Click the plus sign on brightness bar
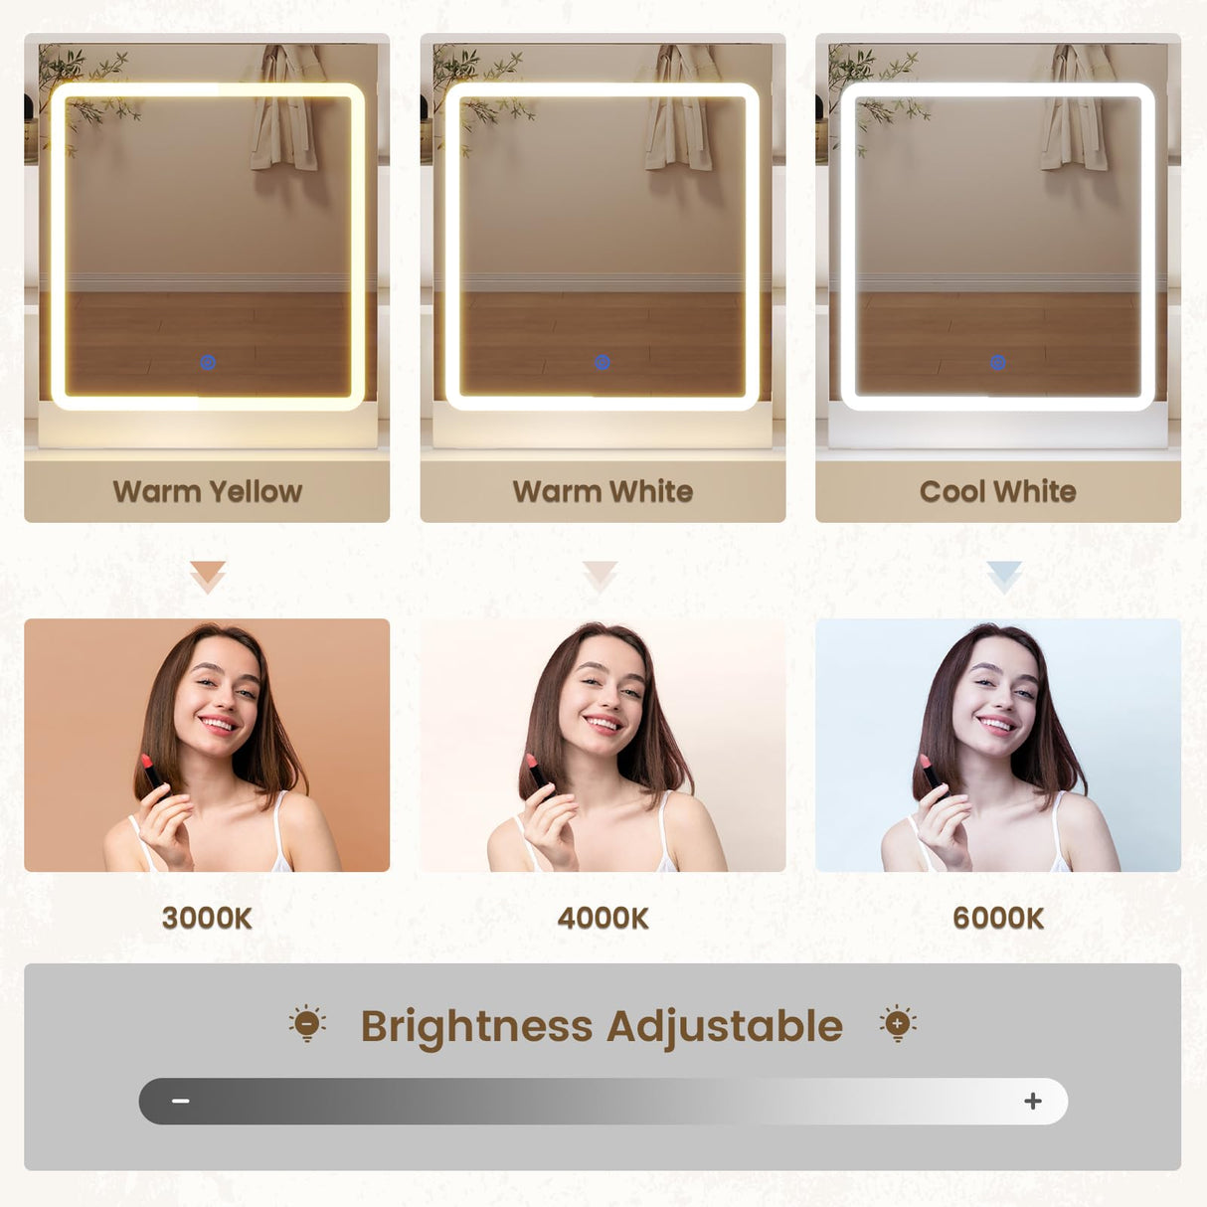This screenshot has height=1207, width=1207. click(1033, 1101)
